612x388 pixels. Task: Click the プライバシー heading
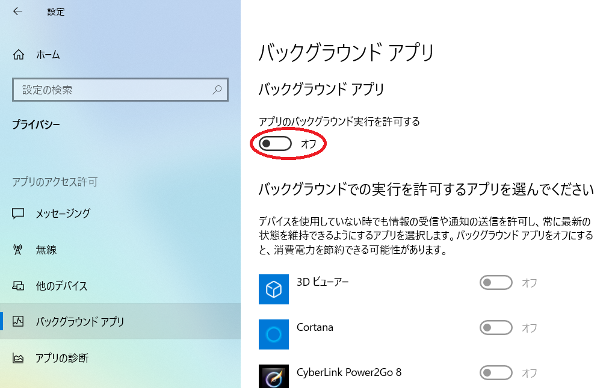coord(36,125)
